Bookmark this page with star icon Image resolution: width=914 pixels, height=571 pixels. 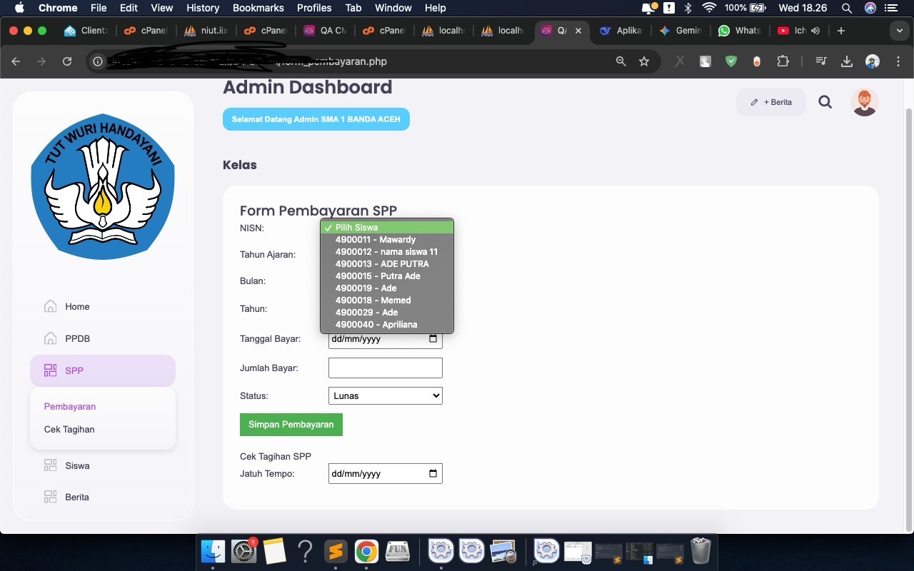[x=644, y=61]
